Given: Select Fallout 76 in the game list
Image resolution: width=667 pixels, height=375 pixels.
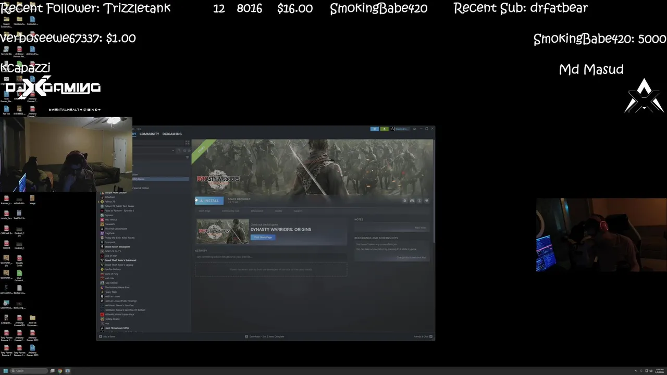Looking at the screenshot, I should [x=109, y=202].
